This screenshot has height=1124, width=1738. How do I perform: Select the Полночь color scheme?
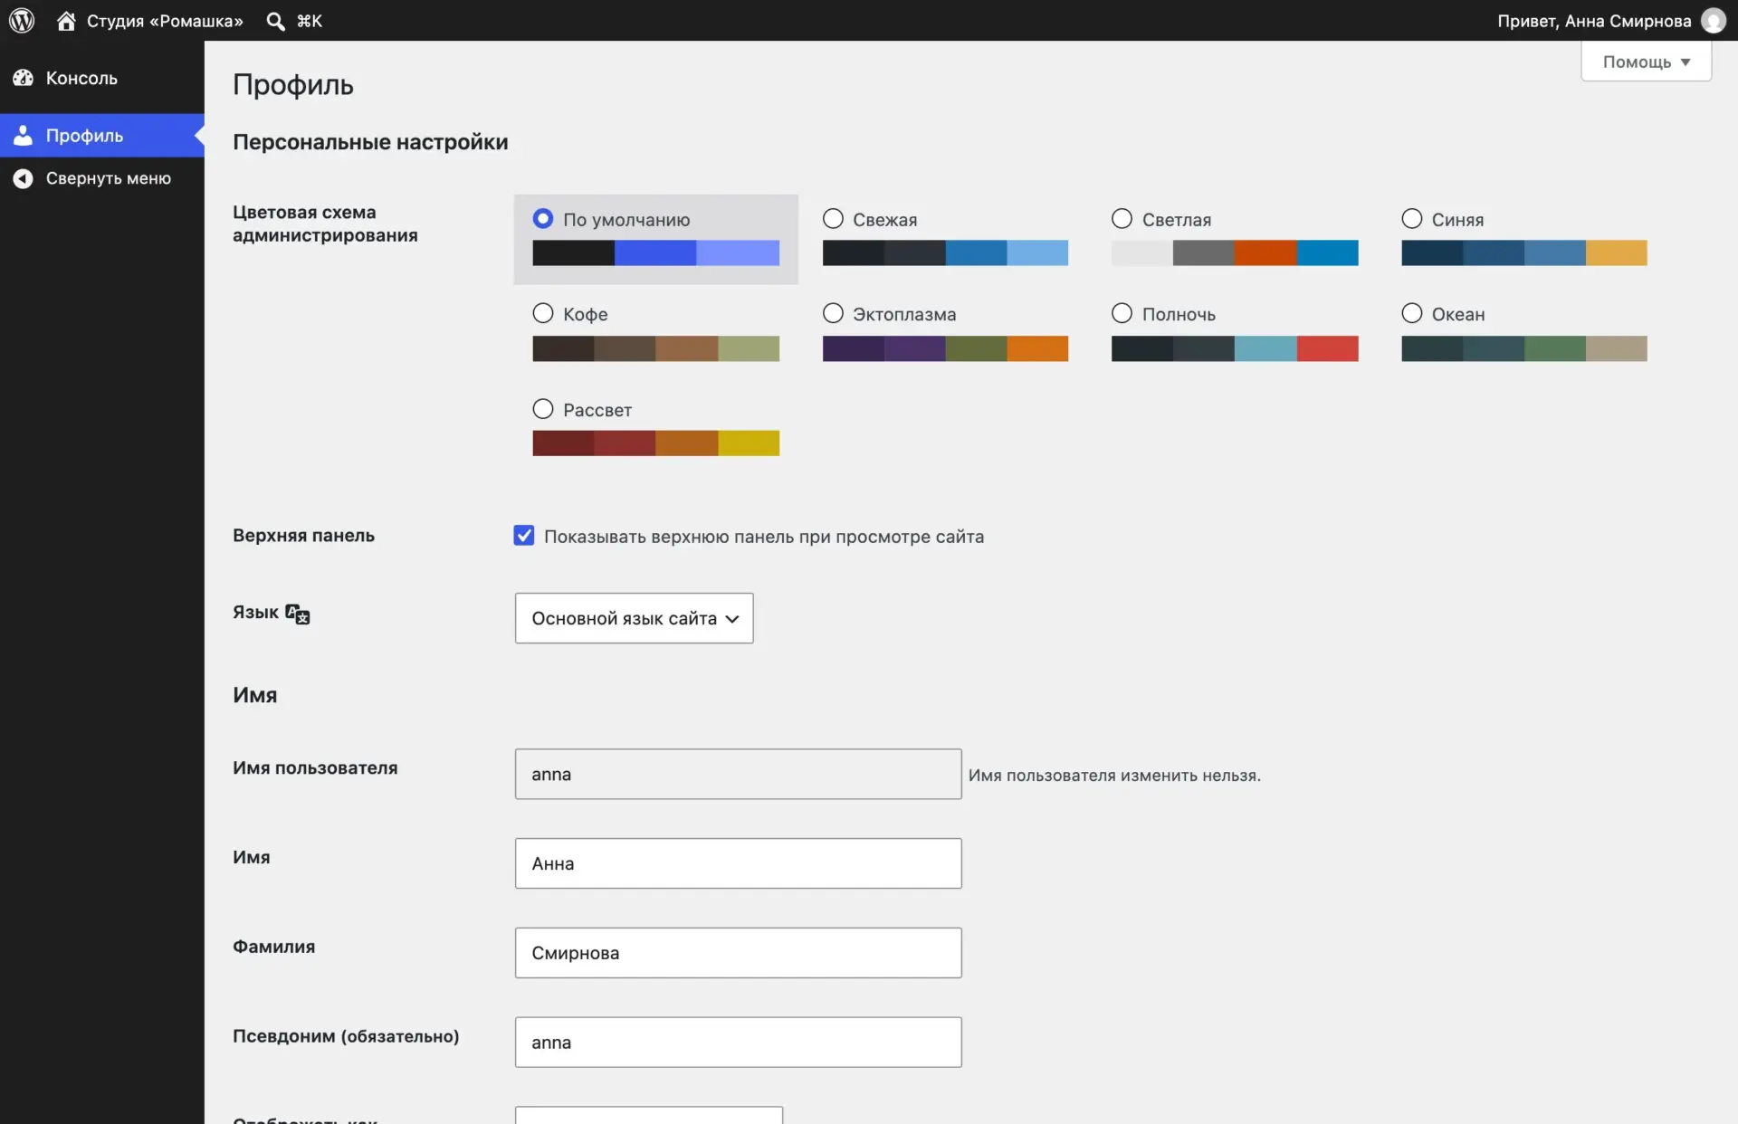pyautogui.click(x=1122, y=313)
